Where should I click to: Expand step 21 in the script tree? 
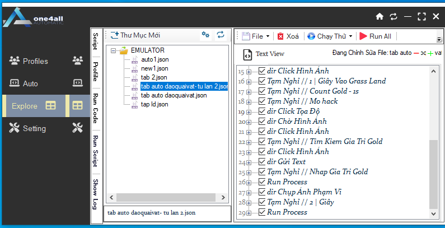click(249, 132)
